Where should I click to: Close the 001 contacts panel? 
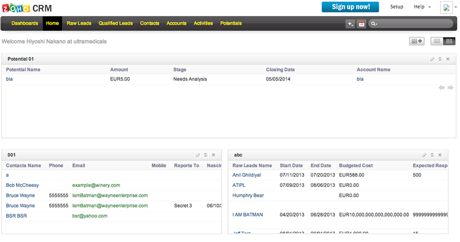(x=214, y=155)
